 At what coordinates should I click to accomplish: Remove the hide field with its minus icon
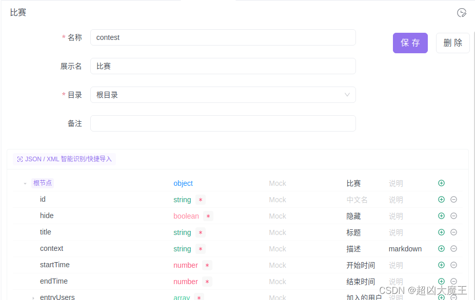(x=453, y=216)
